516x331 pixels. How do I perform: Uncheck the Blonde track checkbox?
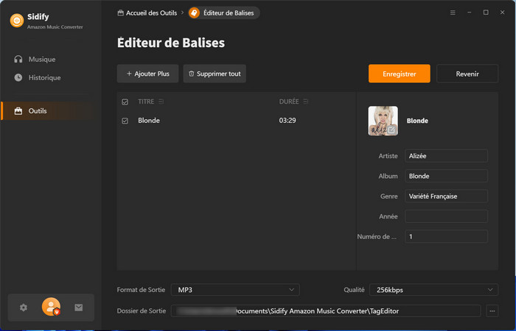pos(125,121)
